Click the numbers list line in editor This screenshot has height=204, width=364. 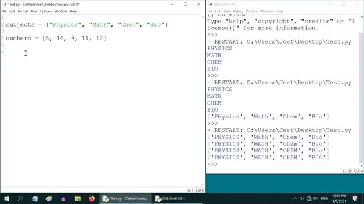point(56,39)
